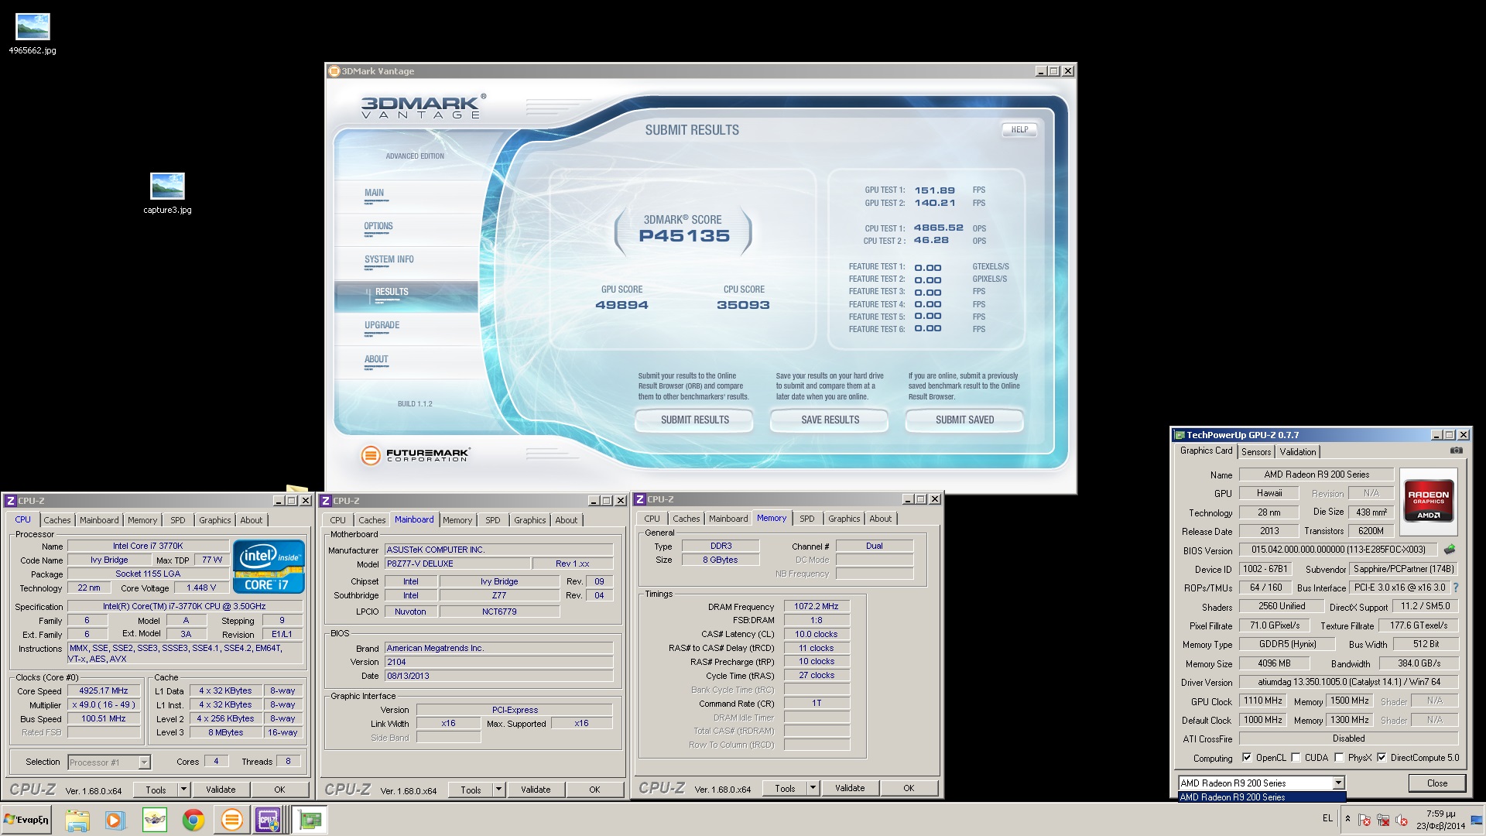
Task: Click the 3DMark Vantage title bar icon
Action: click(x=334, y=71)
